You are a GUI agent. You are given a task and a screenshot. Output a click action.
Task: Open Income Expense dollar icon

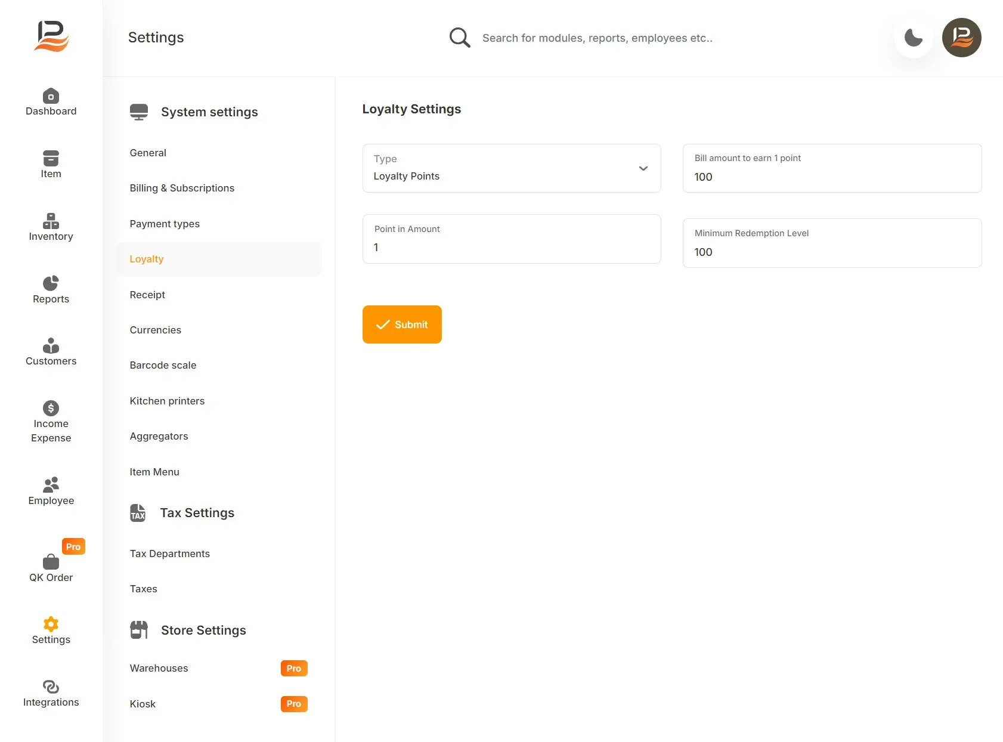51,408
